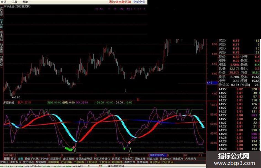
Task: Open the 资讯 menu
Action: (x=4, y=2)
